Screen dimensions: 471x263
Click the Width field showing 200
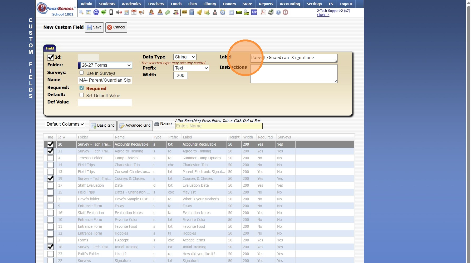[180, 76]
